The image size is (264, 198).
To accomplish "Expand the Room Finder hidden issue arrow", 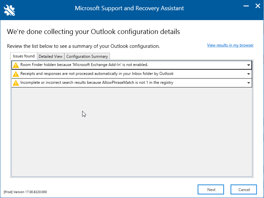I will pos(248,65).
